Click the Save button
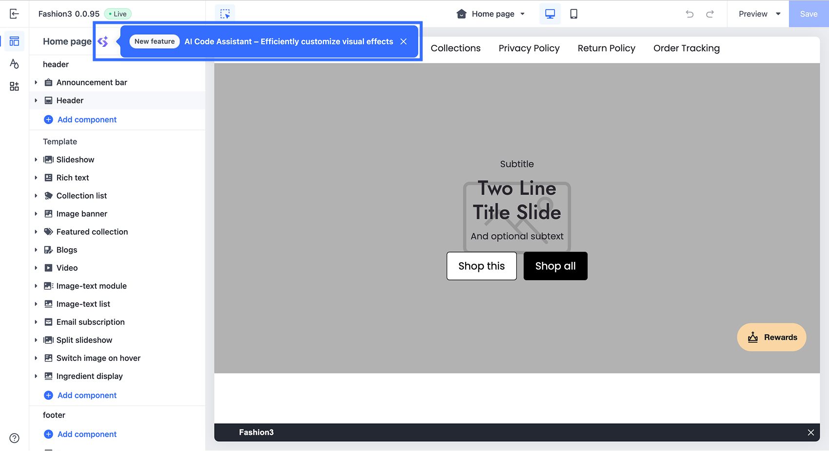 click(x=809, y=14)
